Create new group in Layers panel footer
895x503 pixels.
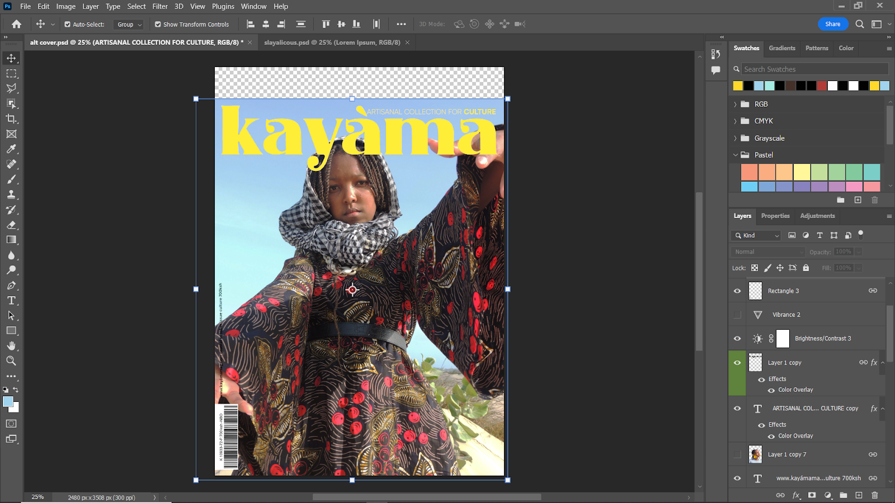(843, 495)
